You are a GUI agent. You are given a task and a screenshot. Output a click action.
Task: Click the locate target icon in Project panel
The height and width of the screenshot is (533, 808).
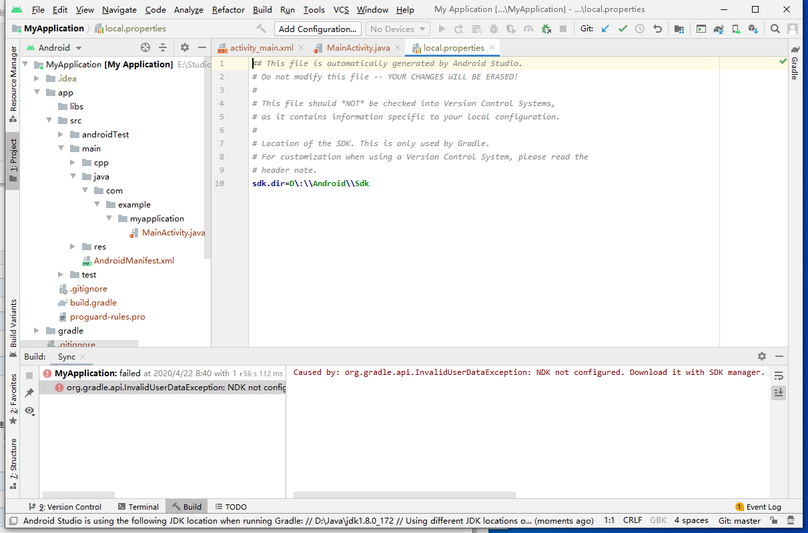[145, 47]
